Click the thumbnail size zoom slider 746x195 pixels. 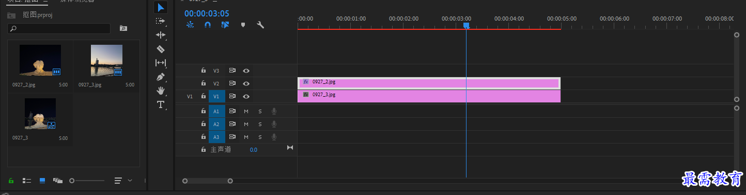click(x=87, y=181)
